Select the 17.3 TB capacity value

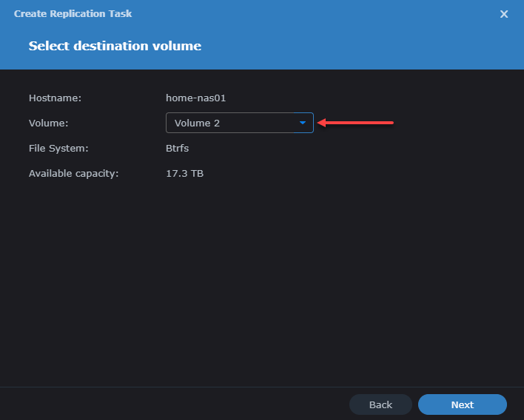pos(184,173)
